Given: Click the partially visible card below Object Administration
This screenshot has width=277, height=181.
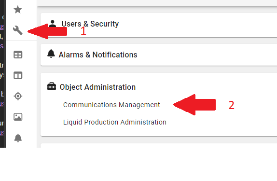Looking at the screenshot, I should pyautogui.click(x=159, y=145).
